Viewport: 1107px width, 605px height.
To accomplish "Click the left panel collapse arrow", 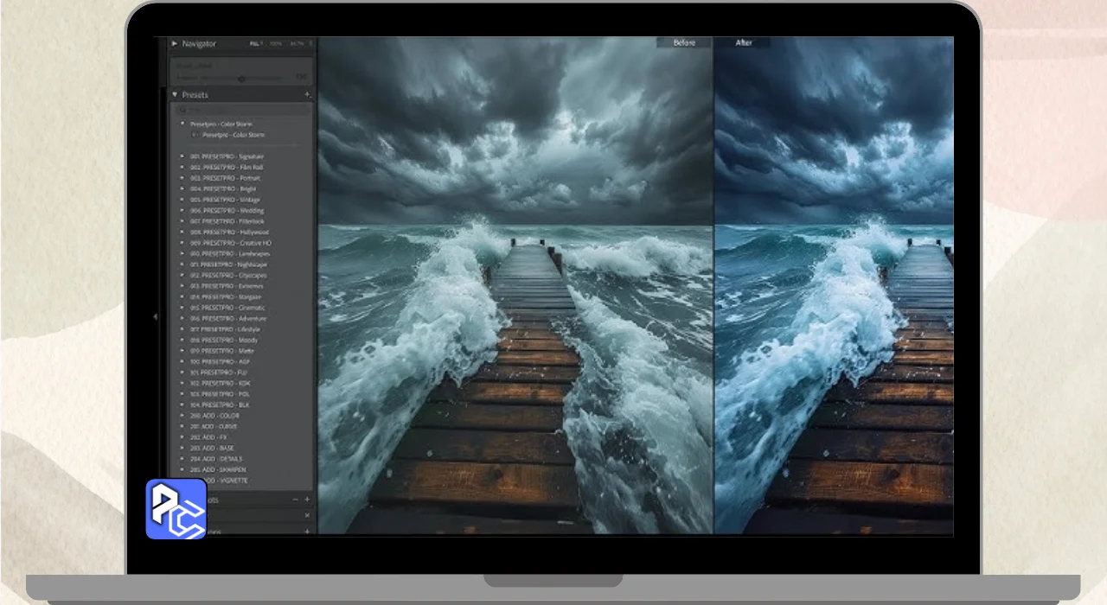I will tap(156, 317).
